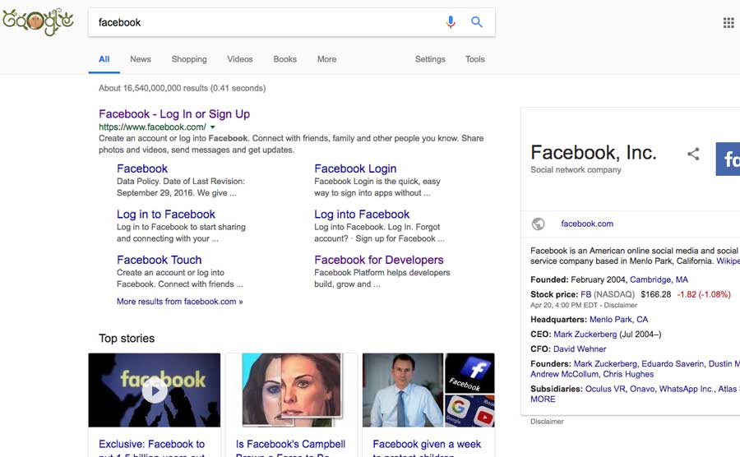Click the 'Facebook' Data Policy sitelink
740x457 pixels.
[142, 168]
